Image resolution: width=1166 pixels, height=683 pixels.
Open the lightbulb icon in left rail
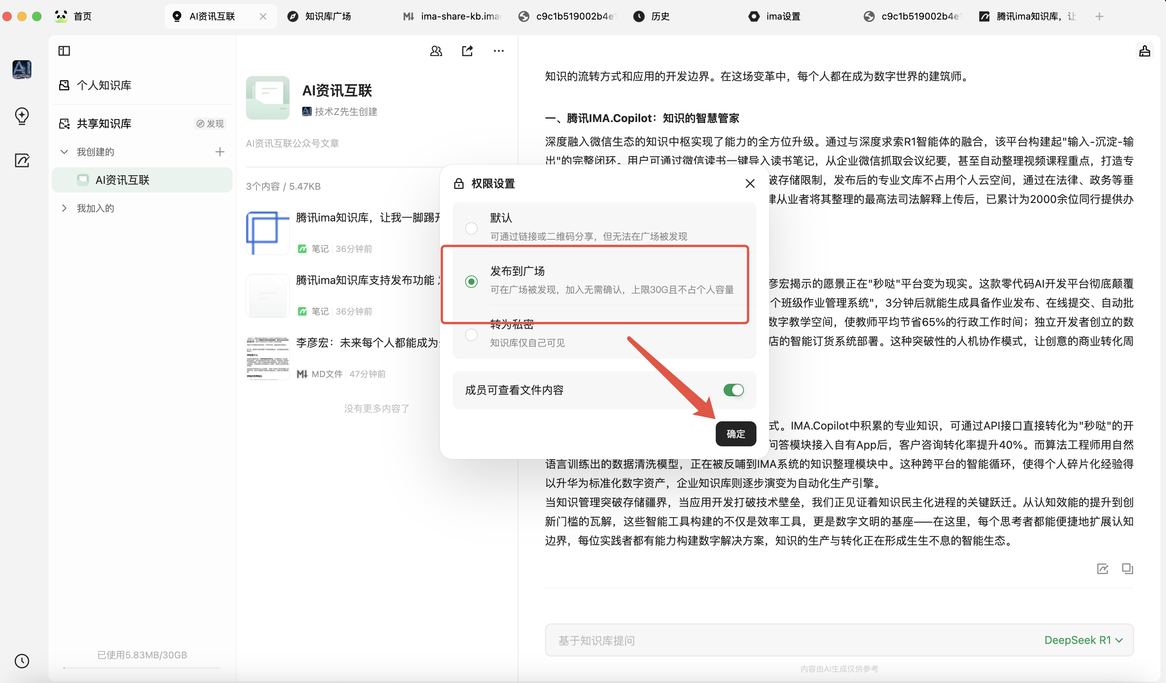click(22, 116)
